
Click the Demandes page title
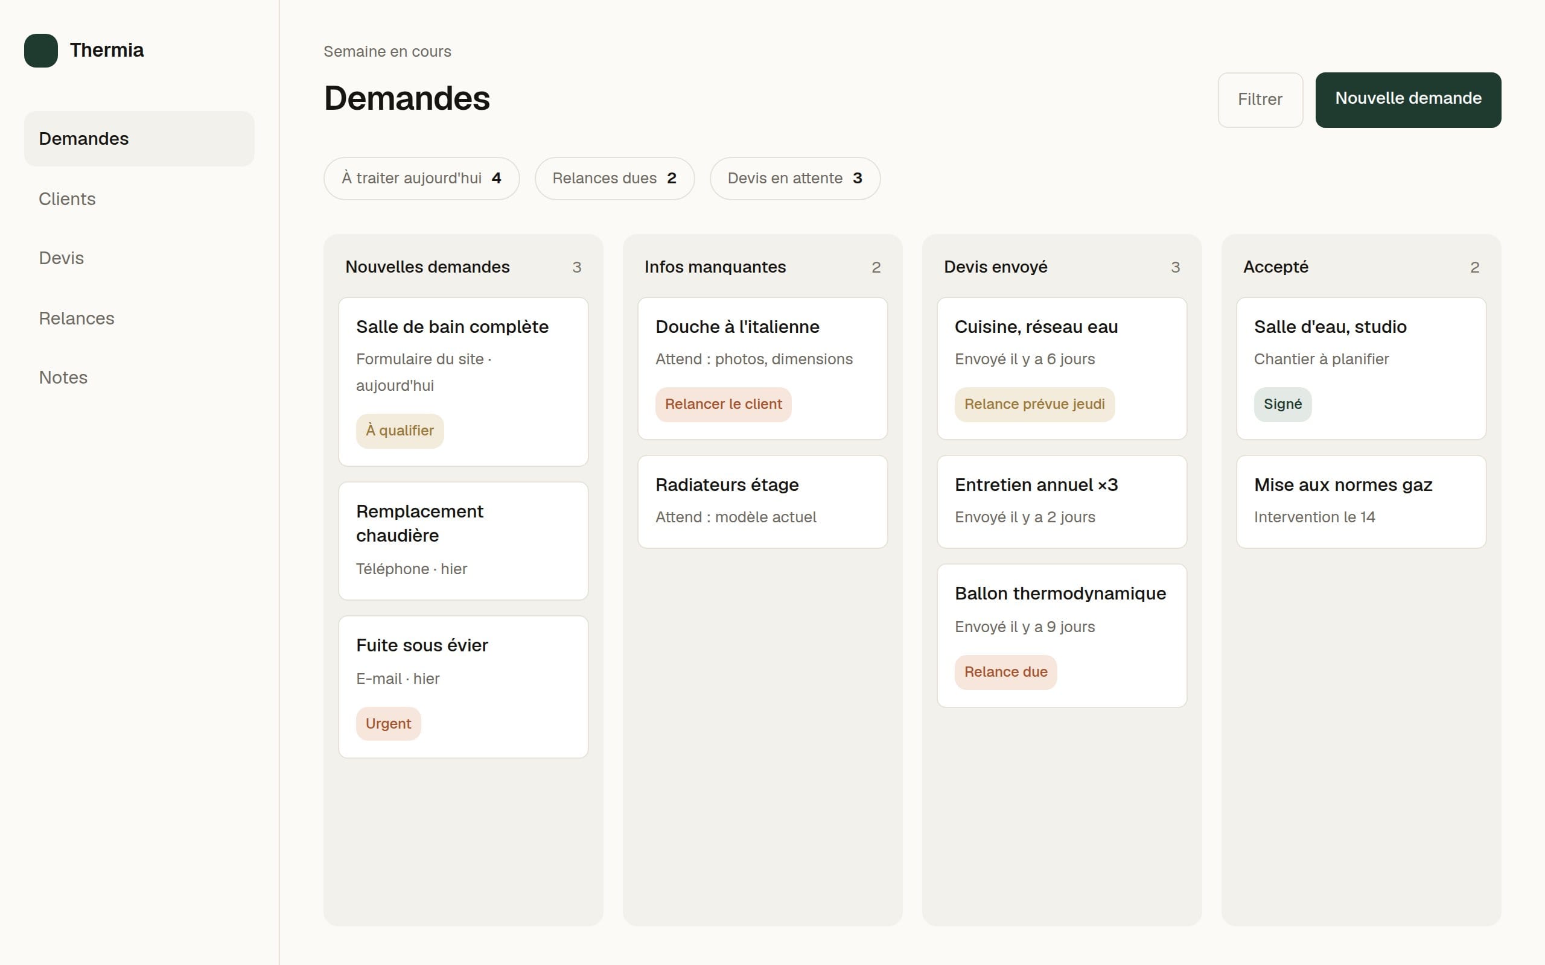click(407, 99)
